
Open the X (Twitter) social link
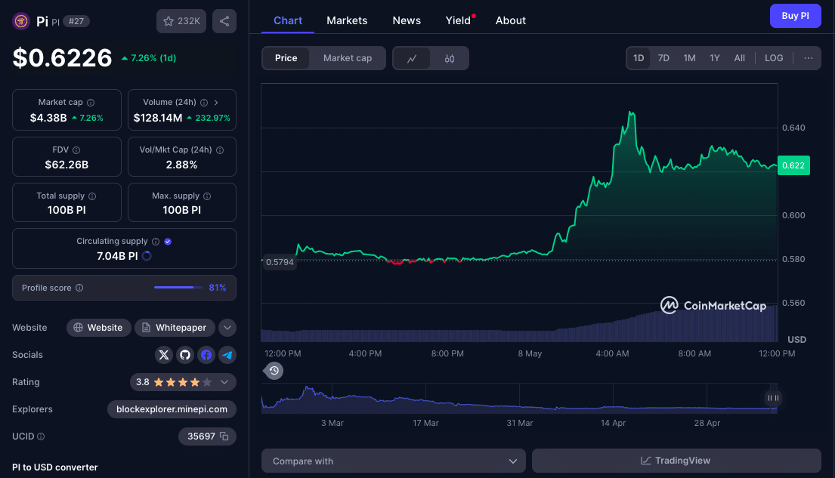point(164,355)
